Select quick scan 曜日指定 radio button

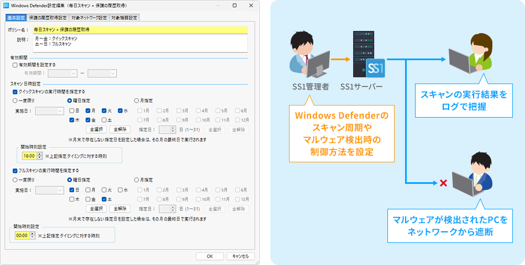point(70,100)
